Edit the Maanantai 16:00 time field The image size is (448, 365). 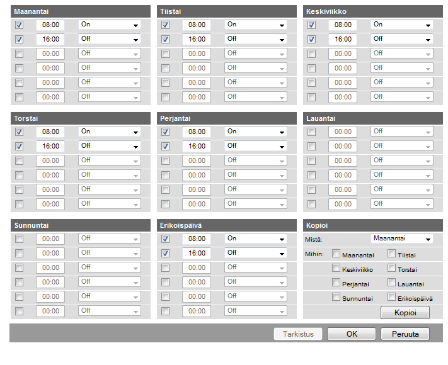click(x=50, y=40)
